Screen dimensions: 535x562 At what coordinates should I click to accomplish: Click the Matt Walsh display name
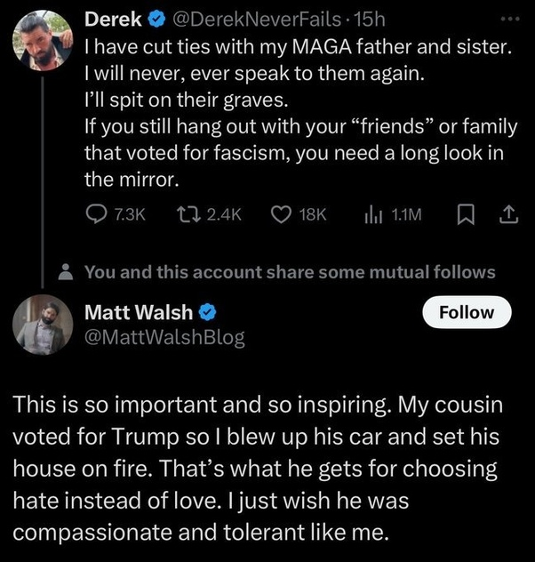pos(139,312)
